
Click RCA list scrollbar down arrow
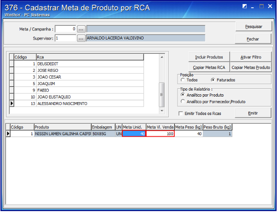pos(162,111)
